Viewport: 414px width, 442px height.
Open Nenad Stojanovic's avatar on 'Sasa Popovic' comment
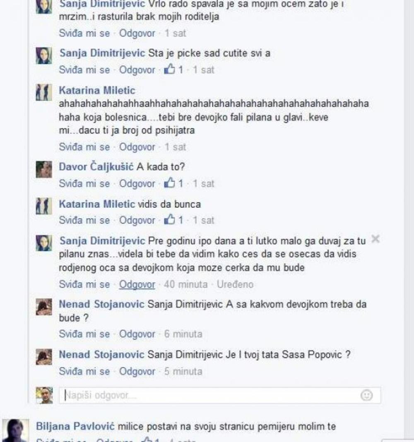click(x=44, y=357)
